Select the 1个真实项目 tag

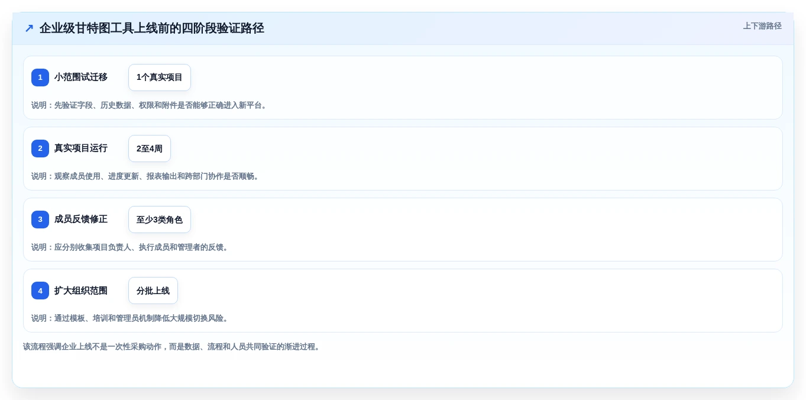pos(160,78)
